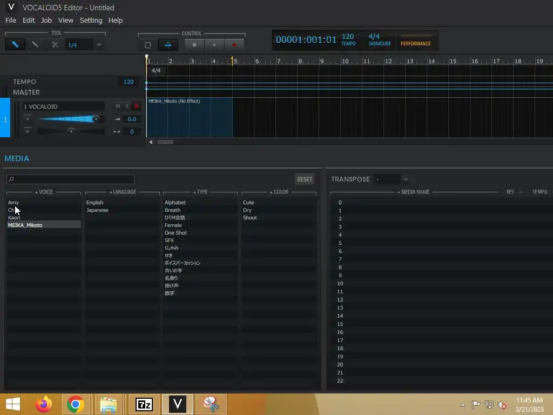This screenshot has height=415, width=553.
Task: Click volume value 0.0 field
Action: 132,119
